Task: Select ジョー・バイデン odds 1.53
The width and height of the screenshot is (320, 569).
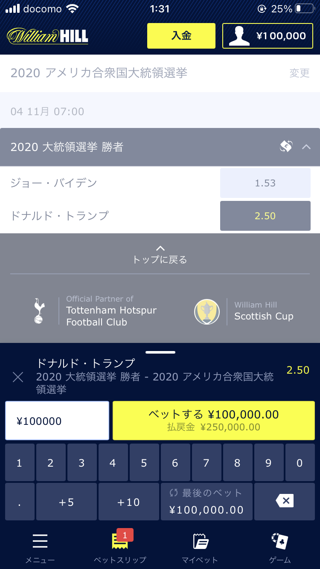Action: [265, 183]
